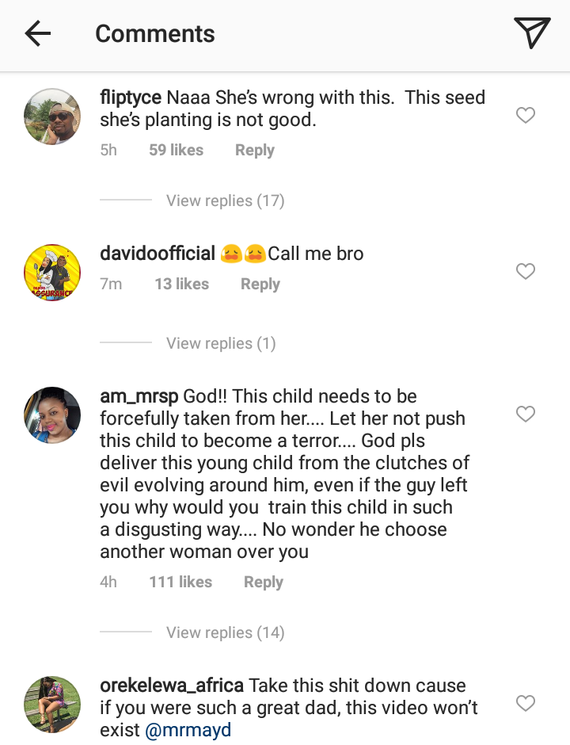Like am_mrsp's comment with heart
This screenshot has height=745, width=570.
(526, 414)
